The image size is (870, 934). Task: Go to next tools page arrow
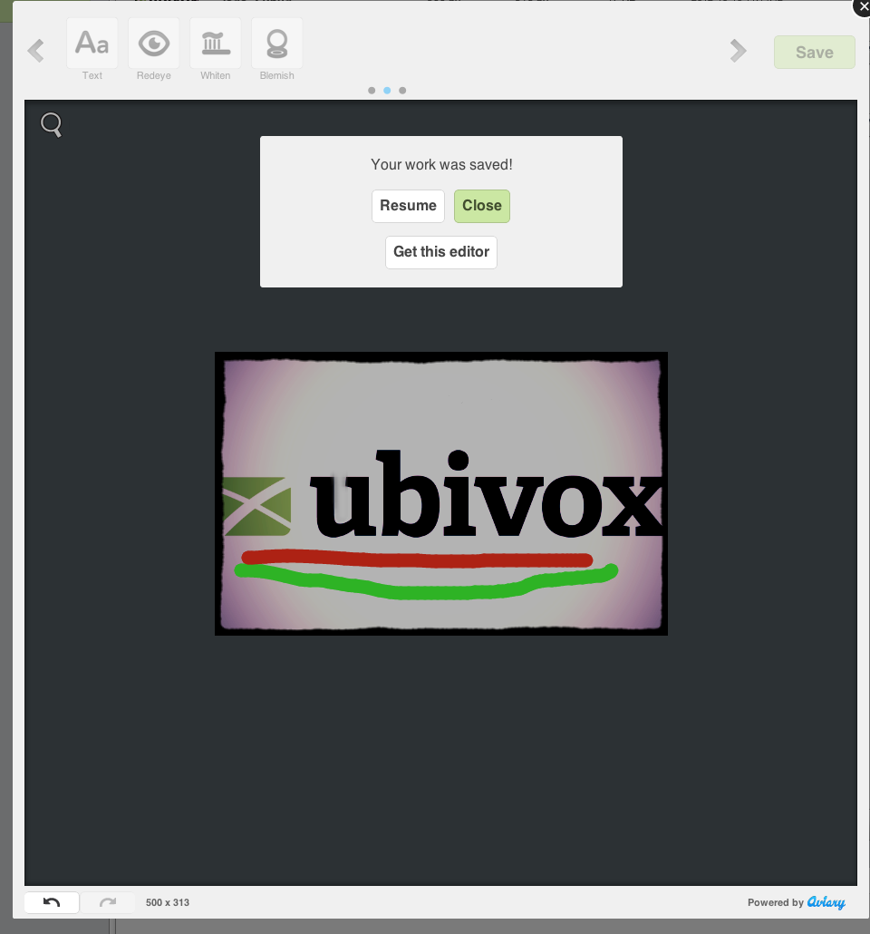[738, 51]
